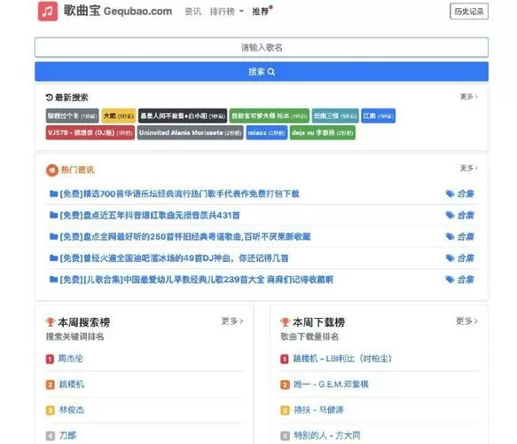Open 精选700首华语乐坛经典 article link

pos(179,194)
